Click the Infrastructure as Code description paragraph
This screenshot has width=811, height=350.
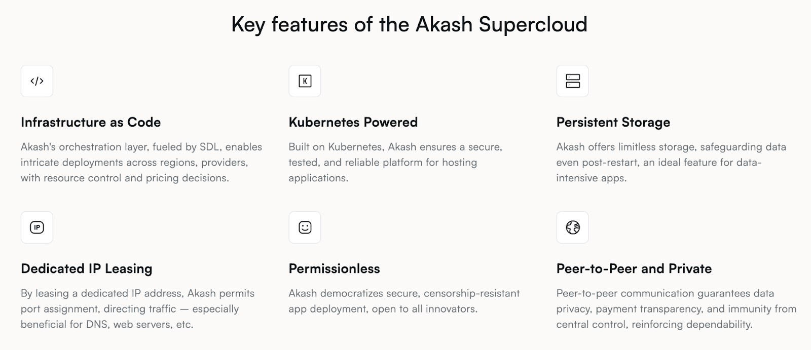[141, 162]
